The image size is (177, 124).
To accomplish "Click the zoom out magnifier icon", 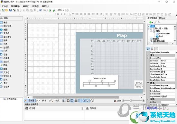I will 54,10.
